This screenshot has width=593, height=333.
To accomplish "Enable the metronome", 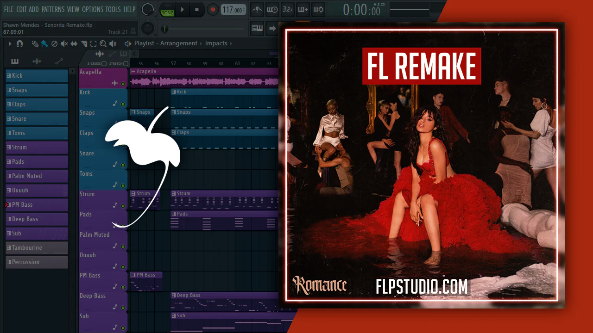I will 257,10.
